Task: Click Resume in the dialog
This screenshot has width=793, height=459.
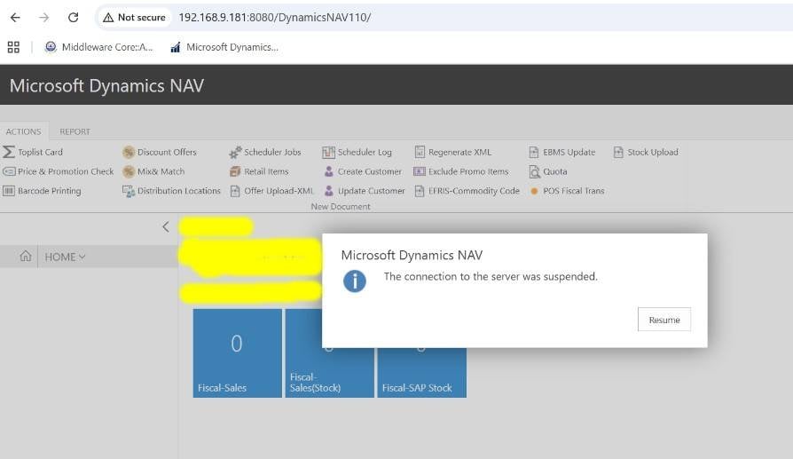Action: tap(664, 320)
